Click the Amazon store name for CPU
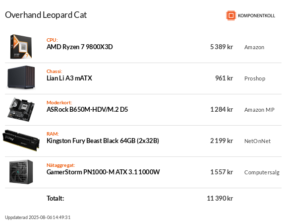The width and height of the screenshot is (286, 224). [254, 47]
